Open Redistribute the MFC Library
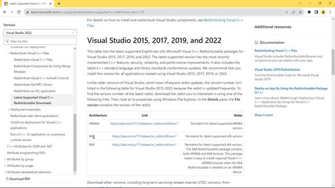The image size is (335, 188). 33,85
